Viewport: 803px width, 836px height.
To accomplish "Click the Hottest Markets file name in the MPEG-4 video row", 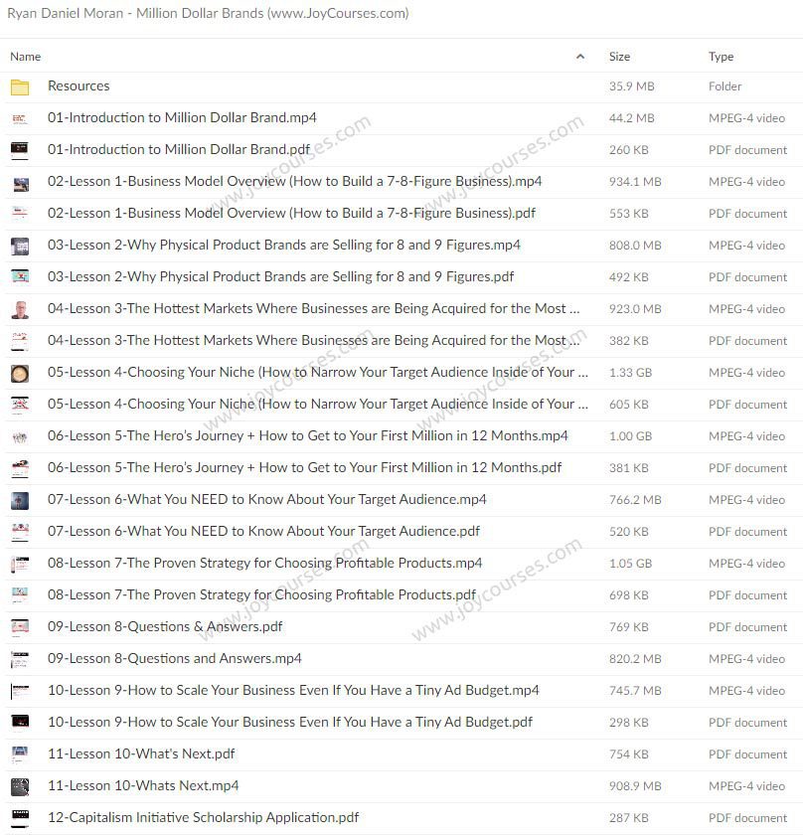I will tap(313, 309).
